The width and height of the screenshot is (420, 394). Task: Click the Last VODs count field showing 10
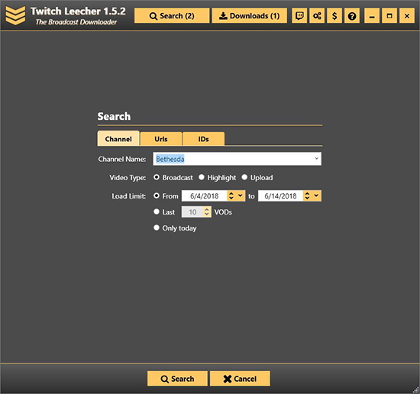click(x=192, y=212)
